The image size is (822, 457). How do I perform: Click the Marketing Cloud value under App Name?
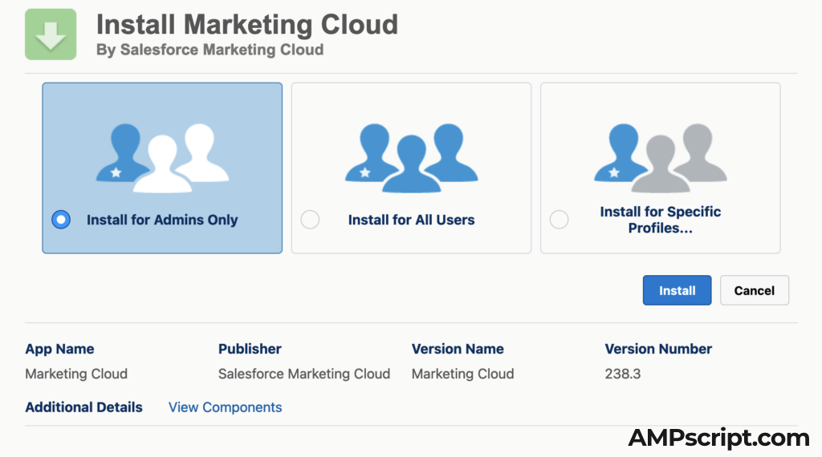pyautogui.click(x=76, y=374)
